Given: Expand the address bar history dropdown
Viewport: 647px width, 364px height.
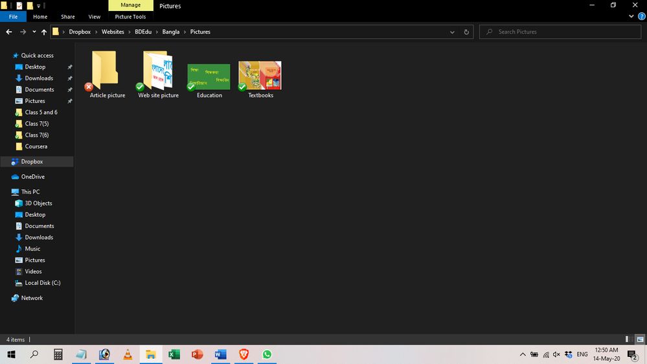Looking at the screenshot, I should coord(452,32).
